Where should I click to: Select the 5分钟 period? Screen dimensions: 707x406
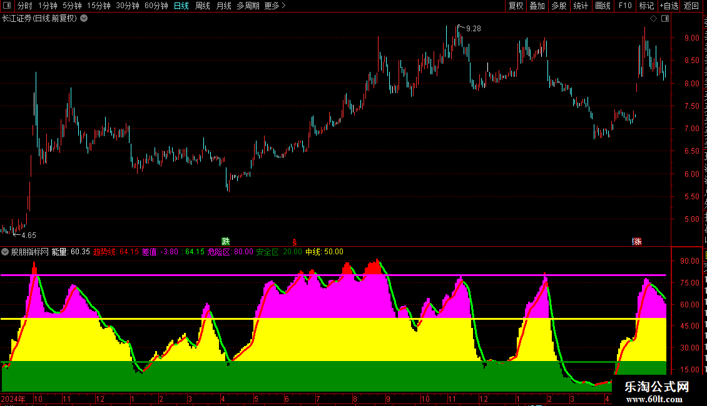[x=72, y=6]
